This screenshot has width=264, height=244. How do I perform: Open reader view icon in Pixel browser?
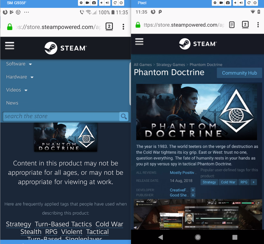pyautogui.click(x=232, y=25)
